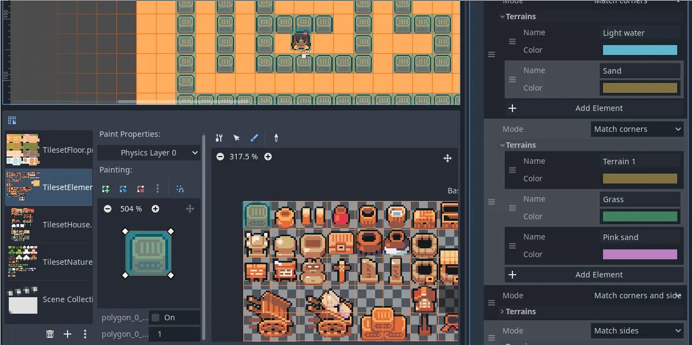Select TilesetFloor source in list

(x=49, y=149)
